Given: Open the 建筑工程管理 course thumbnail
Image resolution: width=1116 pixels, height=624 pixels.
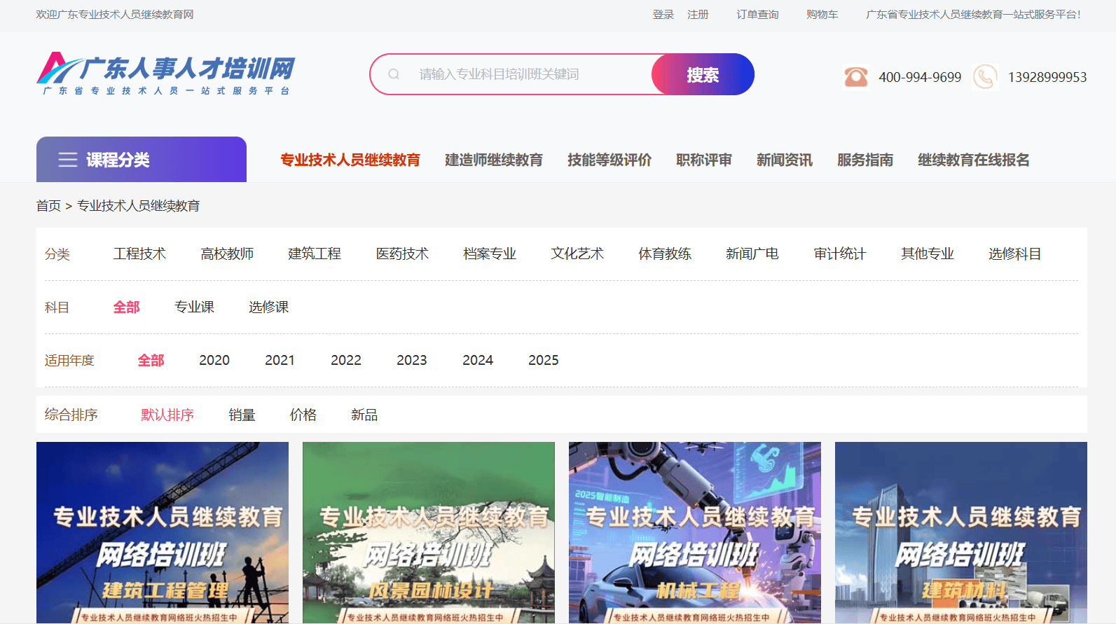Looking at the screenshot, I should pos(163,532).
